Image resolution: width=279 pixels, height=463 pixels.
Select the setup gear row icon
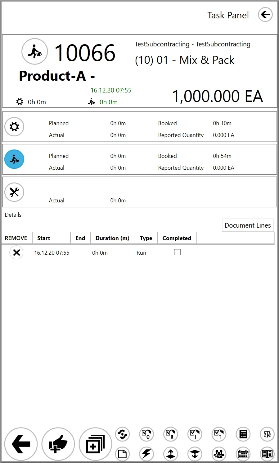[x=14, y=127]
